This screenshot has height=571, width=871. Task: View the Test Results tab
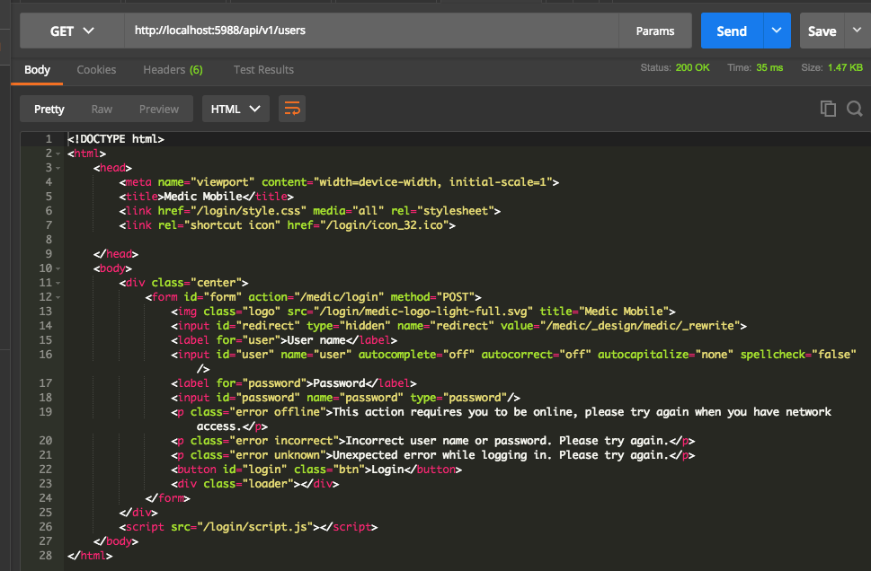coord(262,70)
